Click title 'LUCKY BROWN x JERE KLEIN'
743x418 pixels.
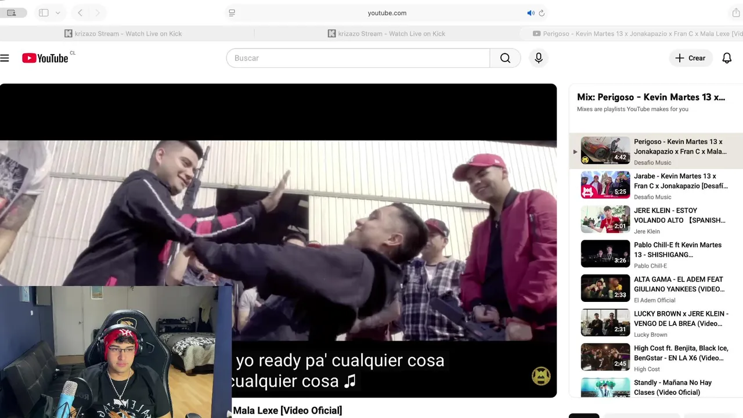tap(680, 318)
